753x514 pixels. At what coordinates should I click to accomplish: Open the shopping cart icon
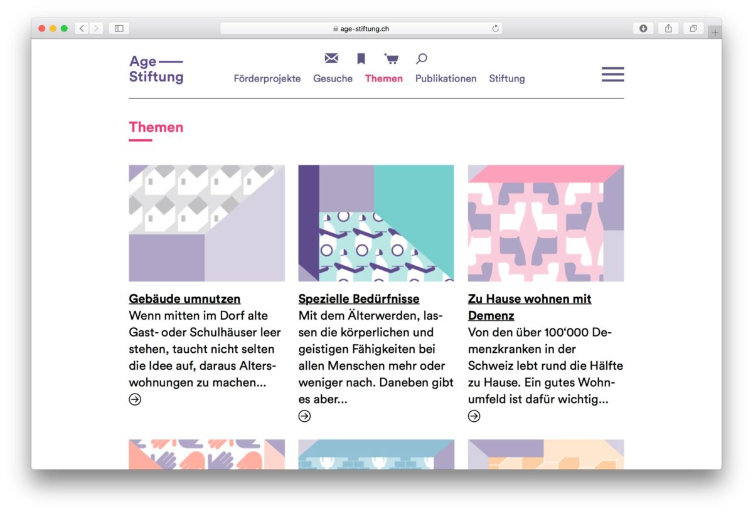pos(392,59)
